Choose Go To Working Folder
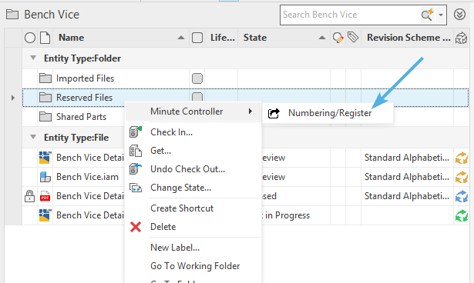The image size is (474, 283). pos(195,266)
